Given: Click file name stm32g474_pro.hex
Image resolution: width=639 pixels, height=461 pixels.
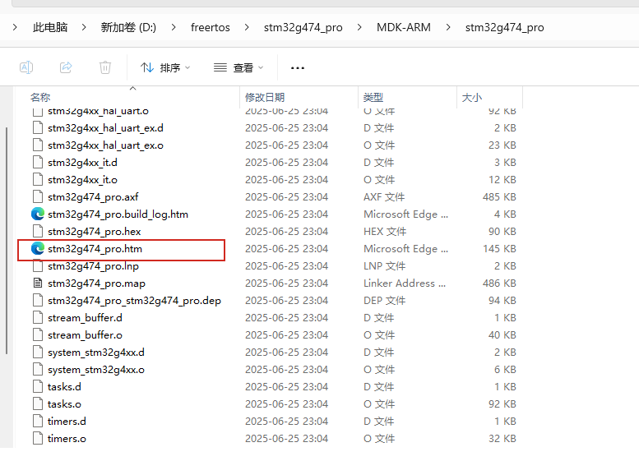Looking at the screenshot, I should click(94, 231).
